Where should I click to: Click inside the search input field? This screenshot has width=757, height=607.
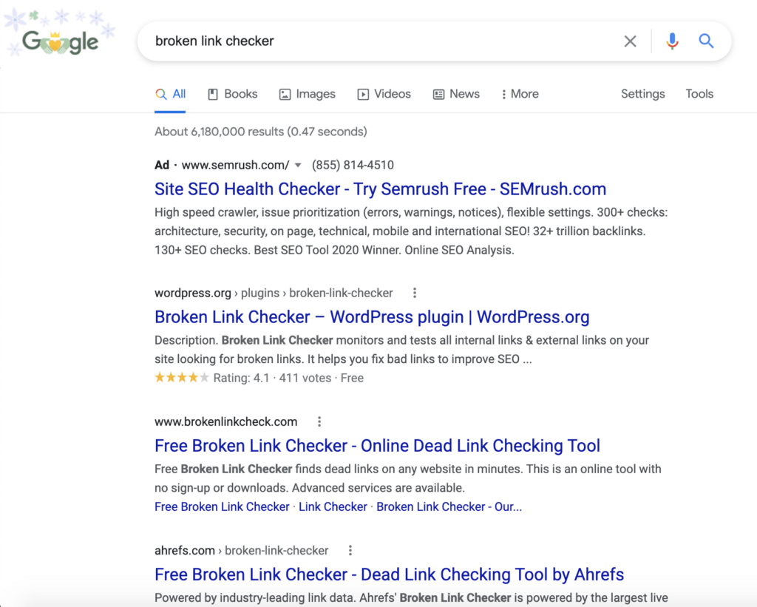[x=370, y=41]
